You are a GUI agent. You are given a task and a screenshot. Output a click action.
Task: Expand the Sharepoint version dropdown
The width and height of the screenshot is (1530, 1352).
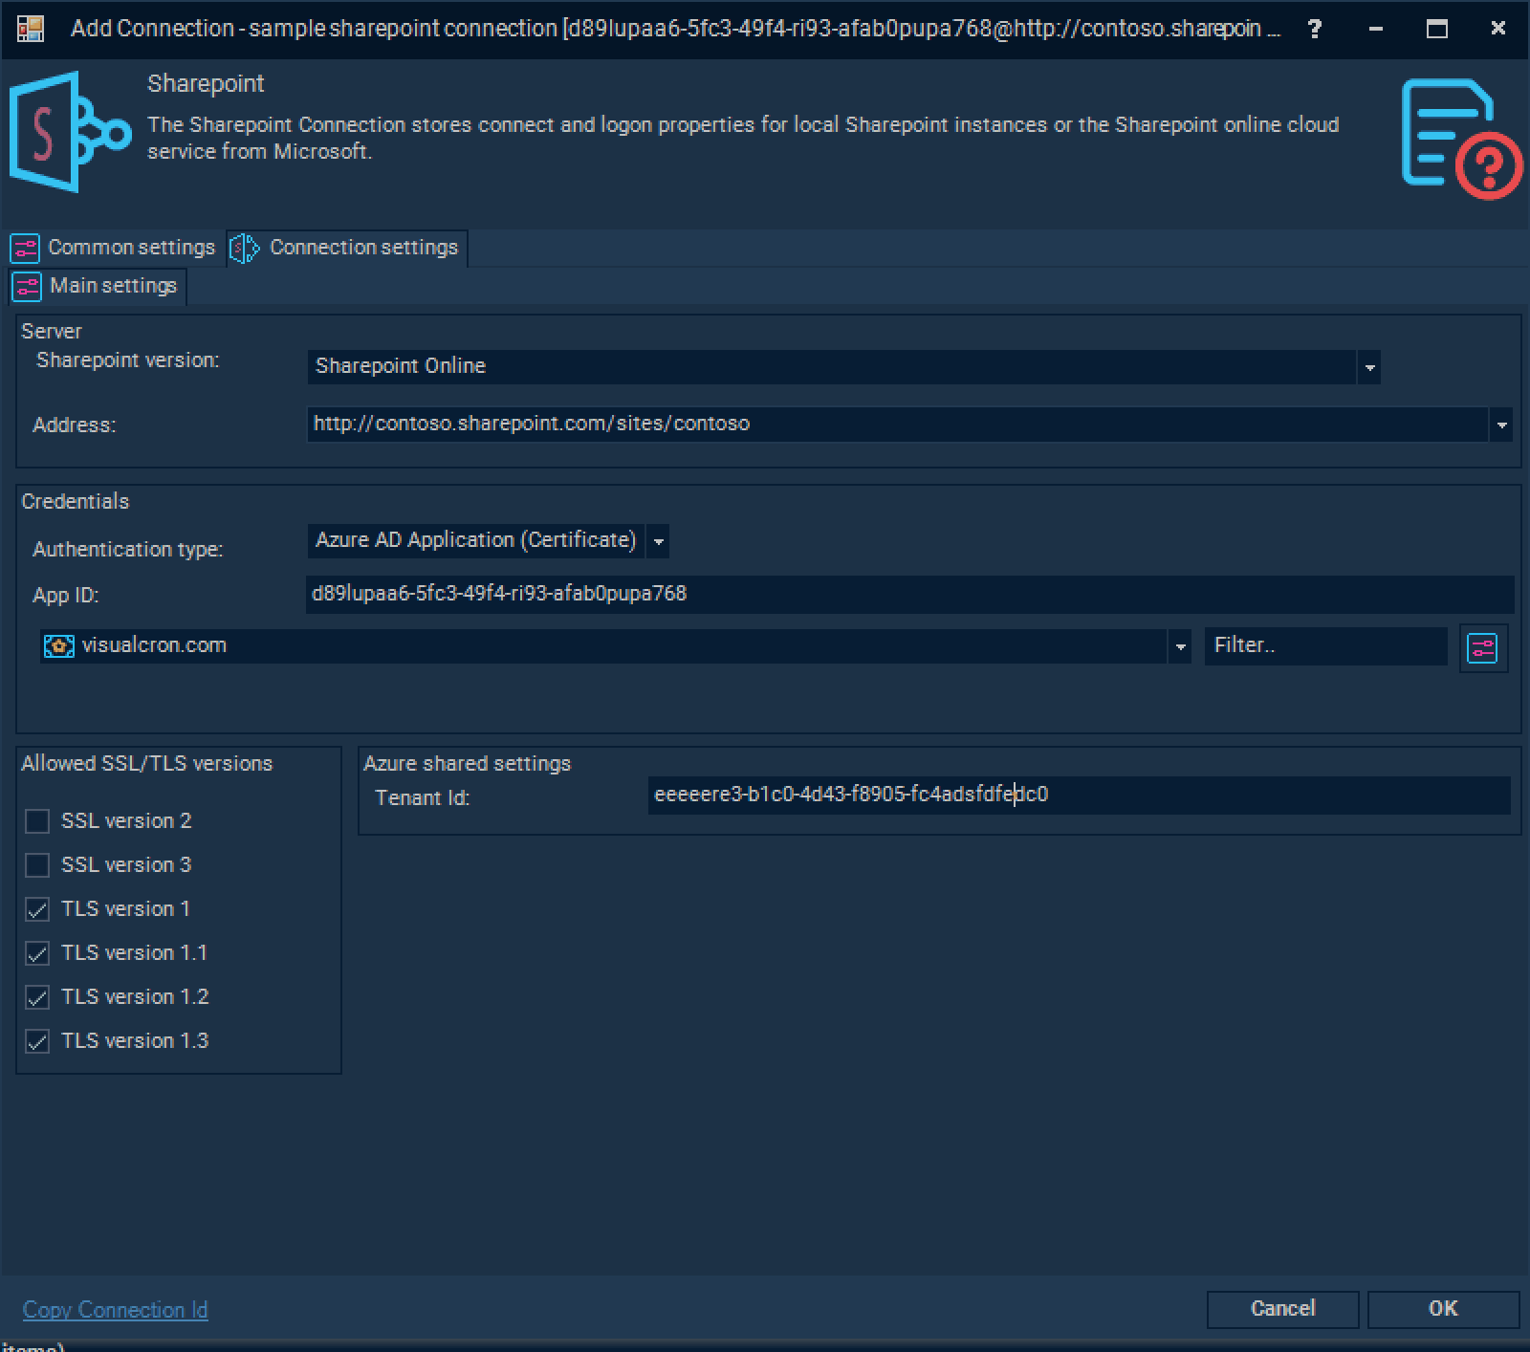pyautogui.click(x=1369, y=367)
